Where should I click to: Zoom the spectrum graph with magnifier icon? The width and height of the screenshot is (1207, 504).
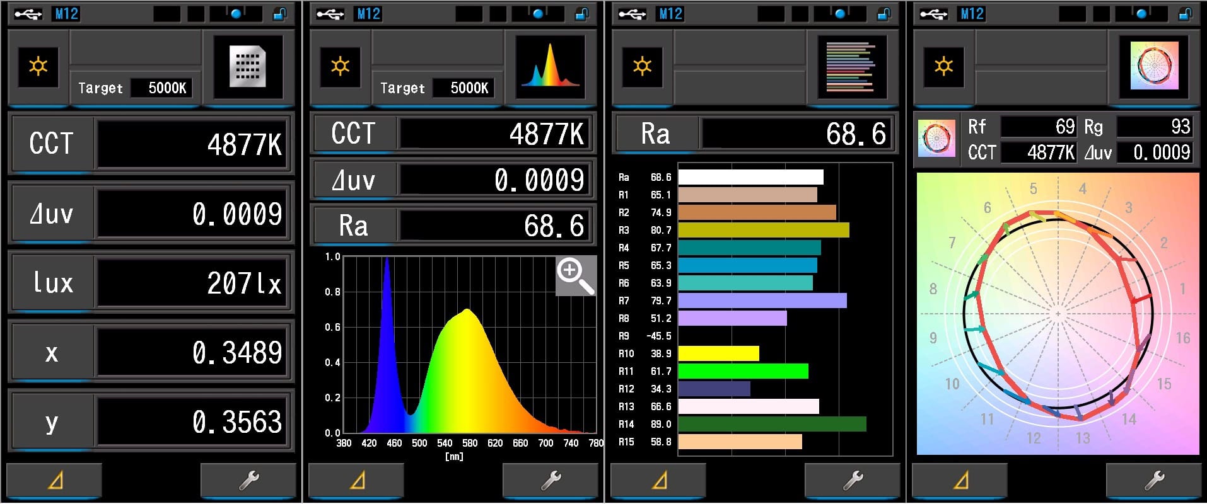(x=576, y=276)
